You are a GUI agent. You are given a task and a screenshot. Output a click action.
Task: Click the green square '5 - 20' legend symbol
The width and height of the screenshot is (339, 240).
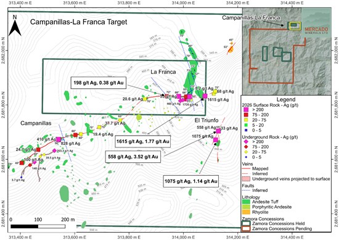tap(246, 125)
